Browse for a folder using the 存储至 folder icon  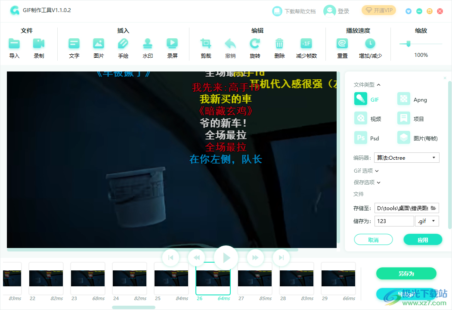point(433,208)
